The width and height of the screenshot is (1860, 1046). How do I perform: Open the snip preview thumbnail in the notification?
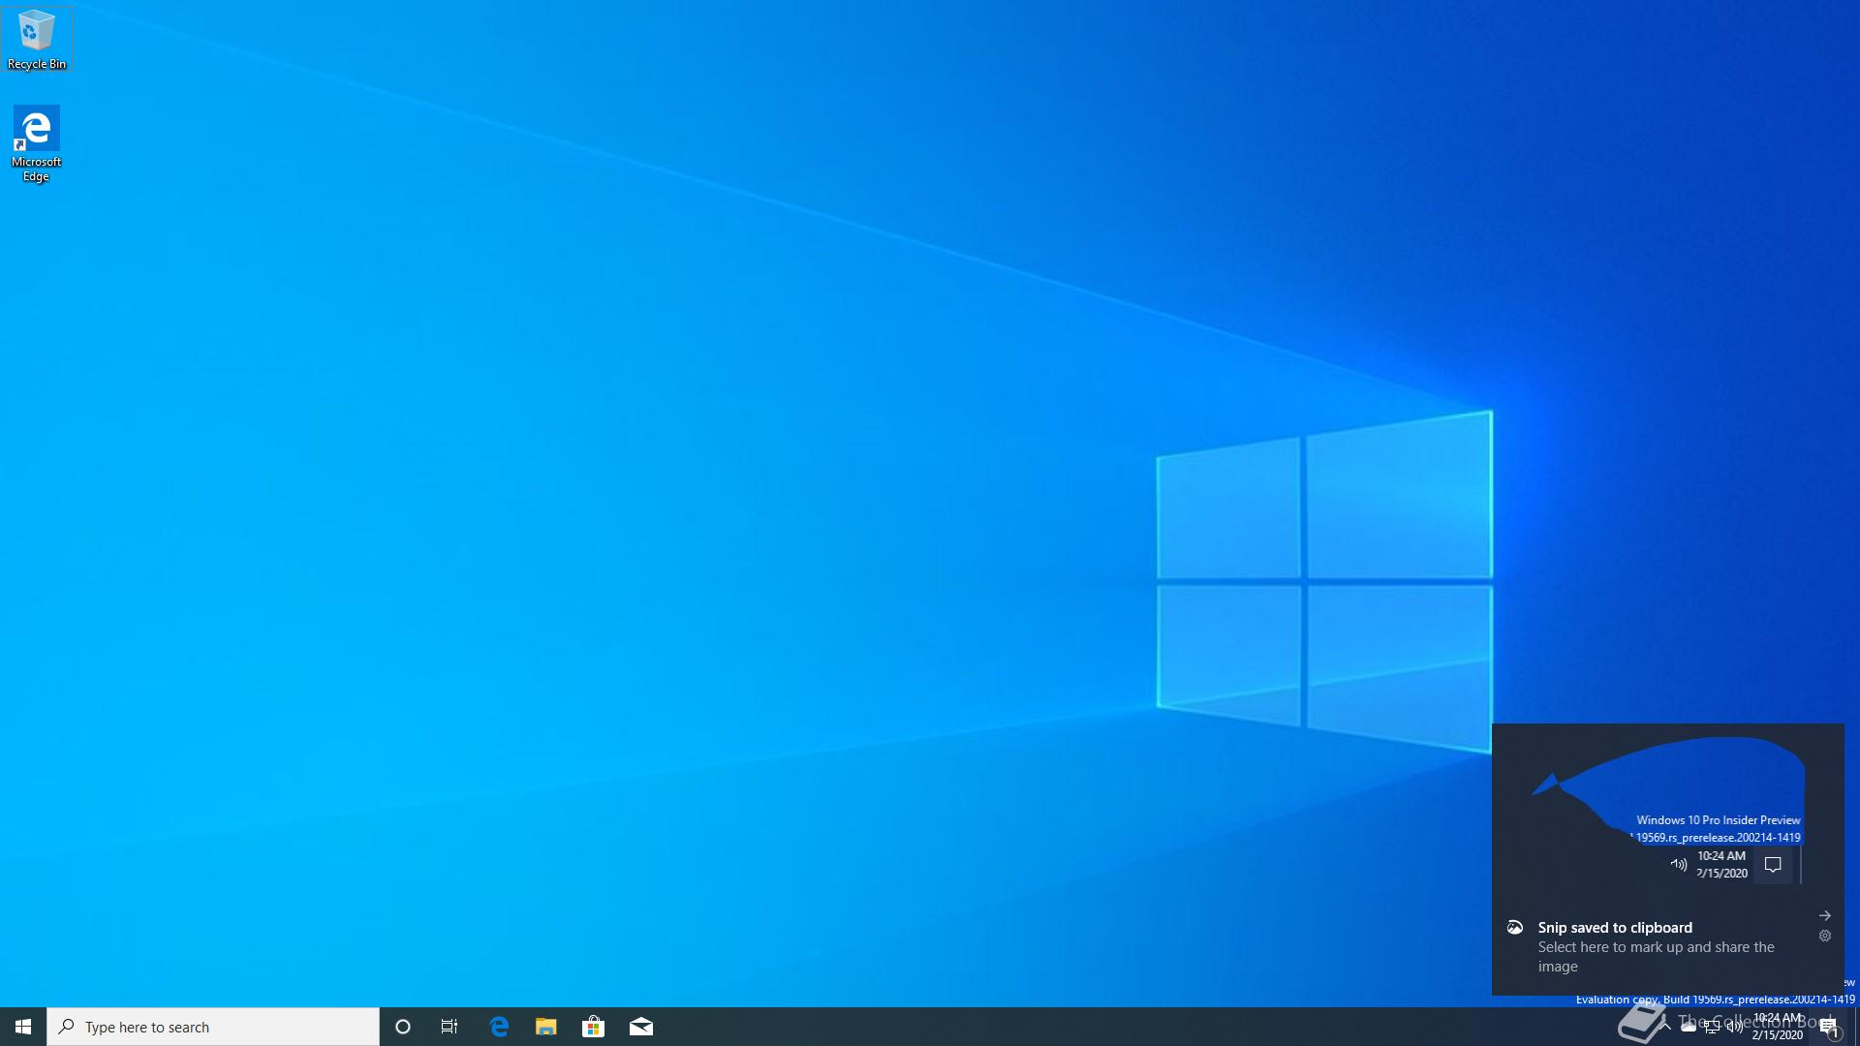pyautogui.click(x=1668, y=811)
